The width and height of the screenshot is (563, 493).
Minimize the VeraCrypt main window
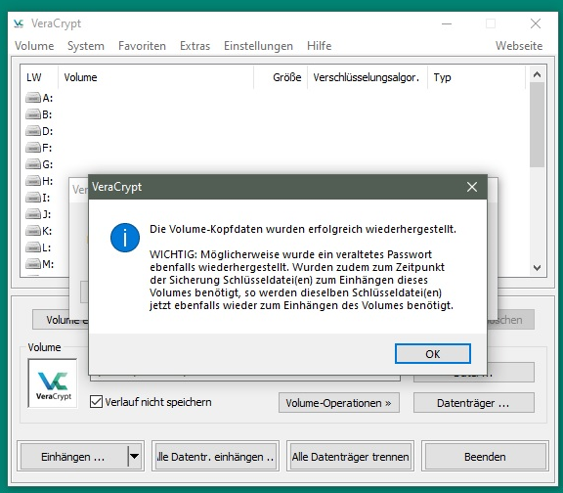click(447, 23)
